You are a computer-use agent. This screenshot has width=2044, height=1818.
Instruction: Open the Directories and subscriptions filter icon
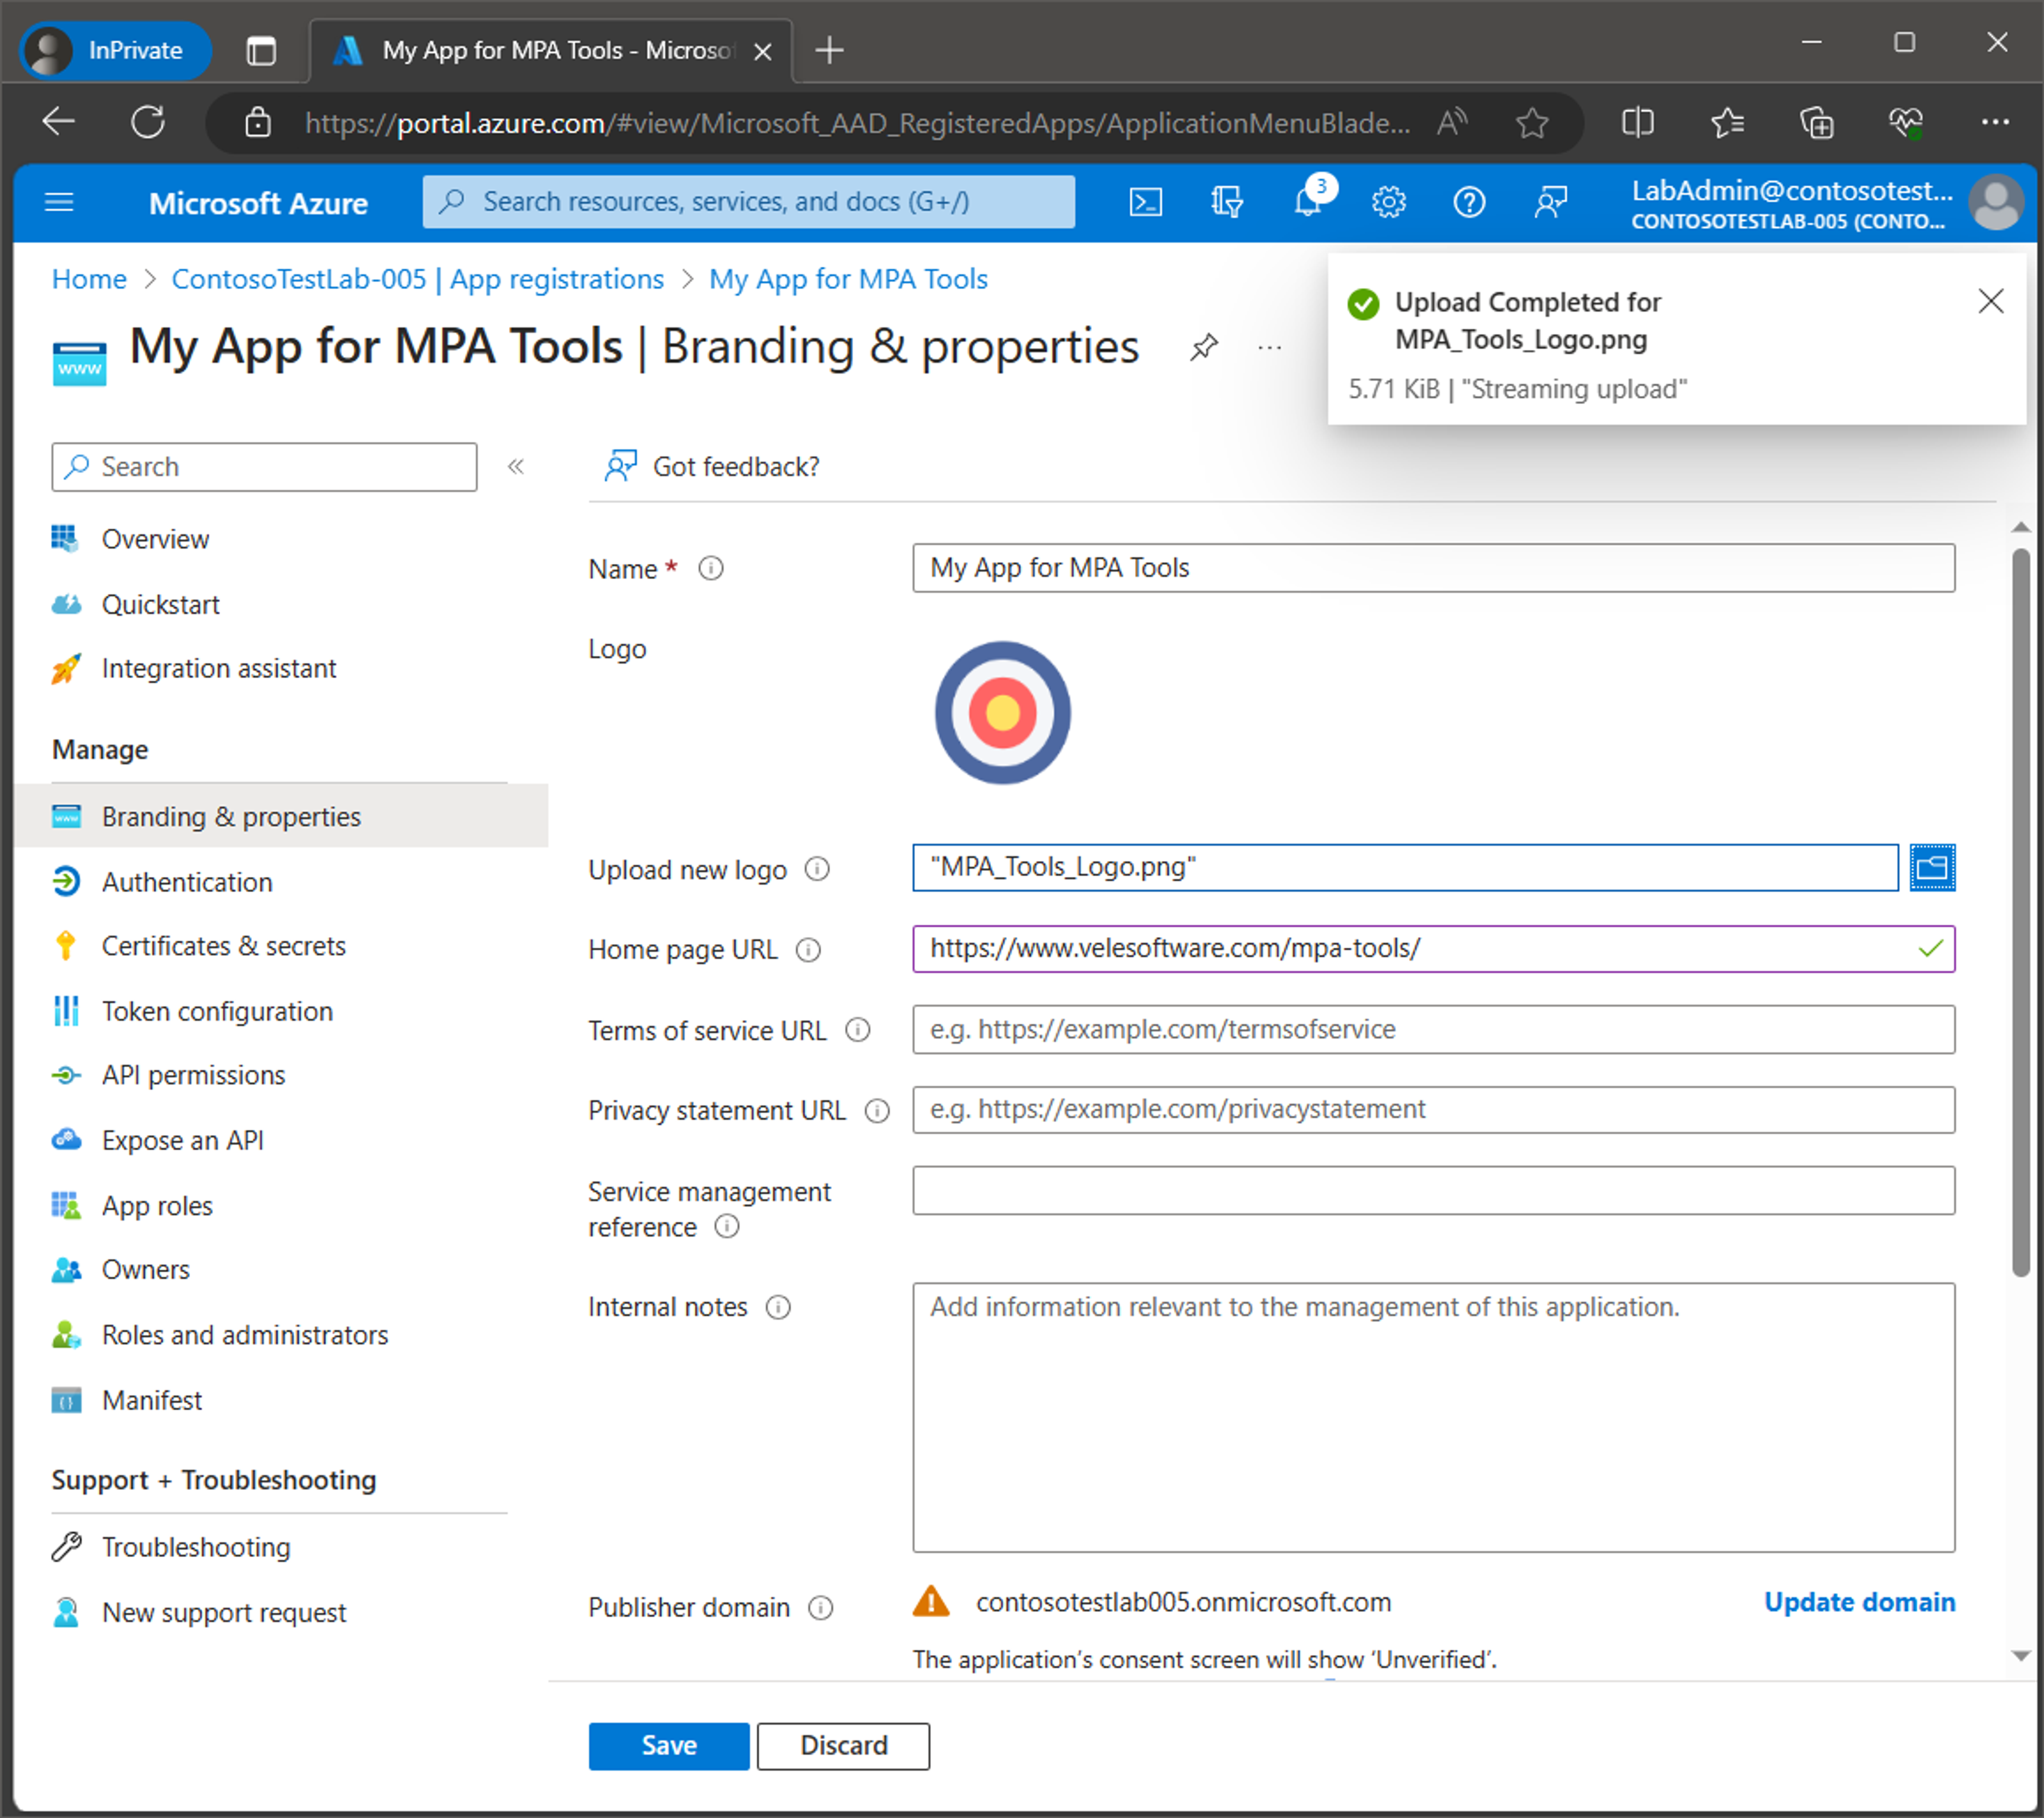click(1226, 203)
